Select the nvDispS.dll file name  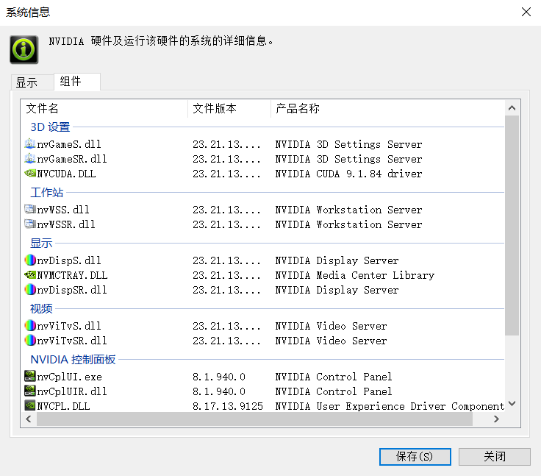click(69, 260)
